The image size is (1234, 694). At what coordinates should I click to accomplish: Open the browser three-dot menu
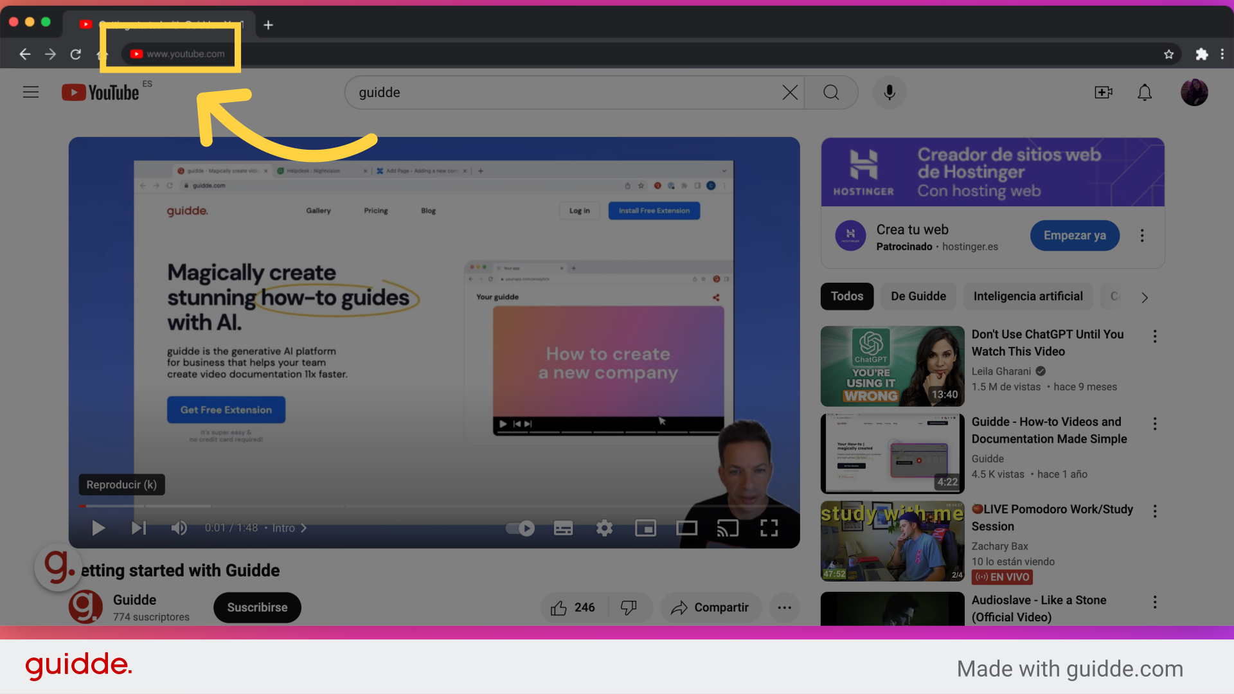tap(1222, 54)
